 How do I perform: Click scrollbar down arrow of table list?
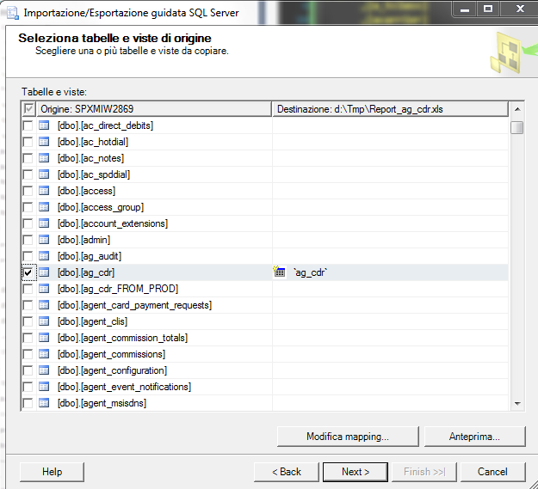point(517,404)
